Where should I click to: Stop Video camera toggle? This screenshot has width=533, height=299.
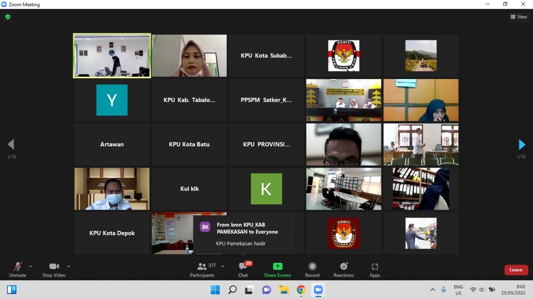coord(54,269)
